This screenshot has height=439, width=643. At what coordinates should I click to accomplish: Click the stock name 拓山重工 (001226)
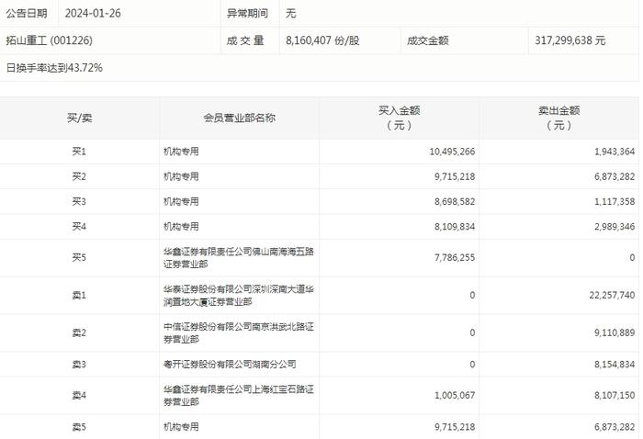50,40
